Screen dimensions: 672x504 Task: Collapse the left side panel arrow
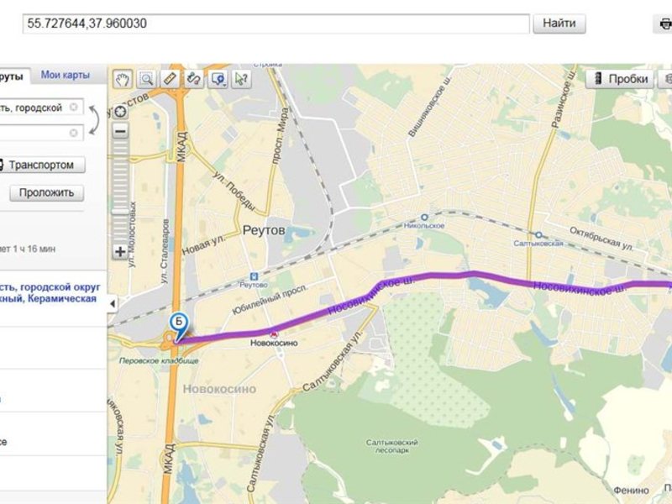pos(113,304)
